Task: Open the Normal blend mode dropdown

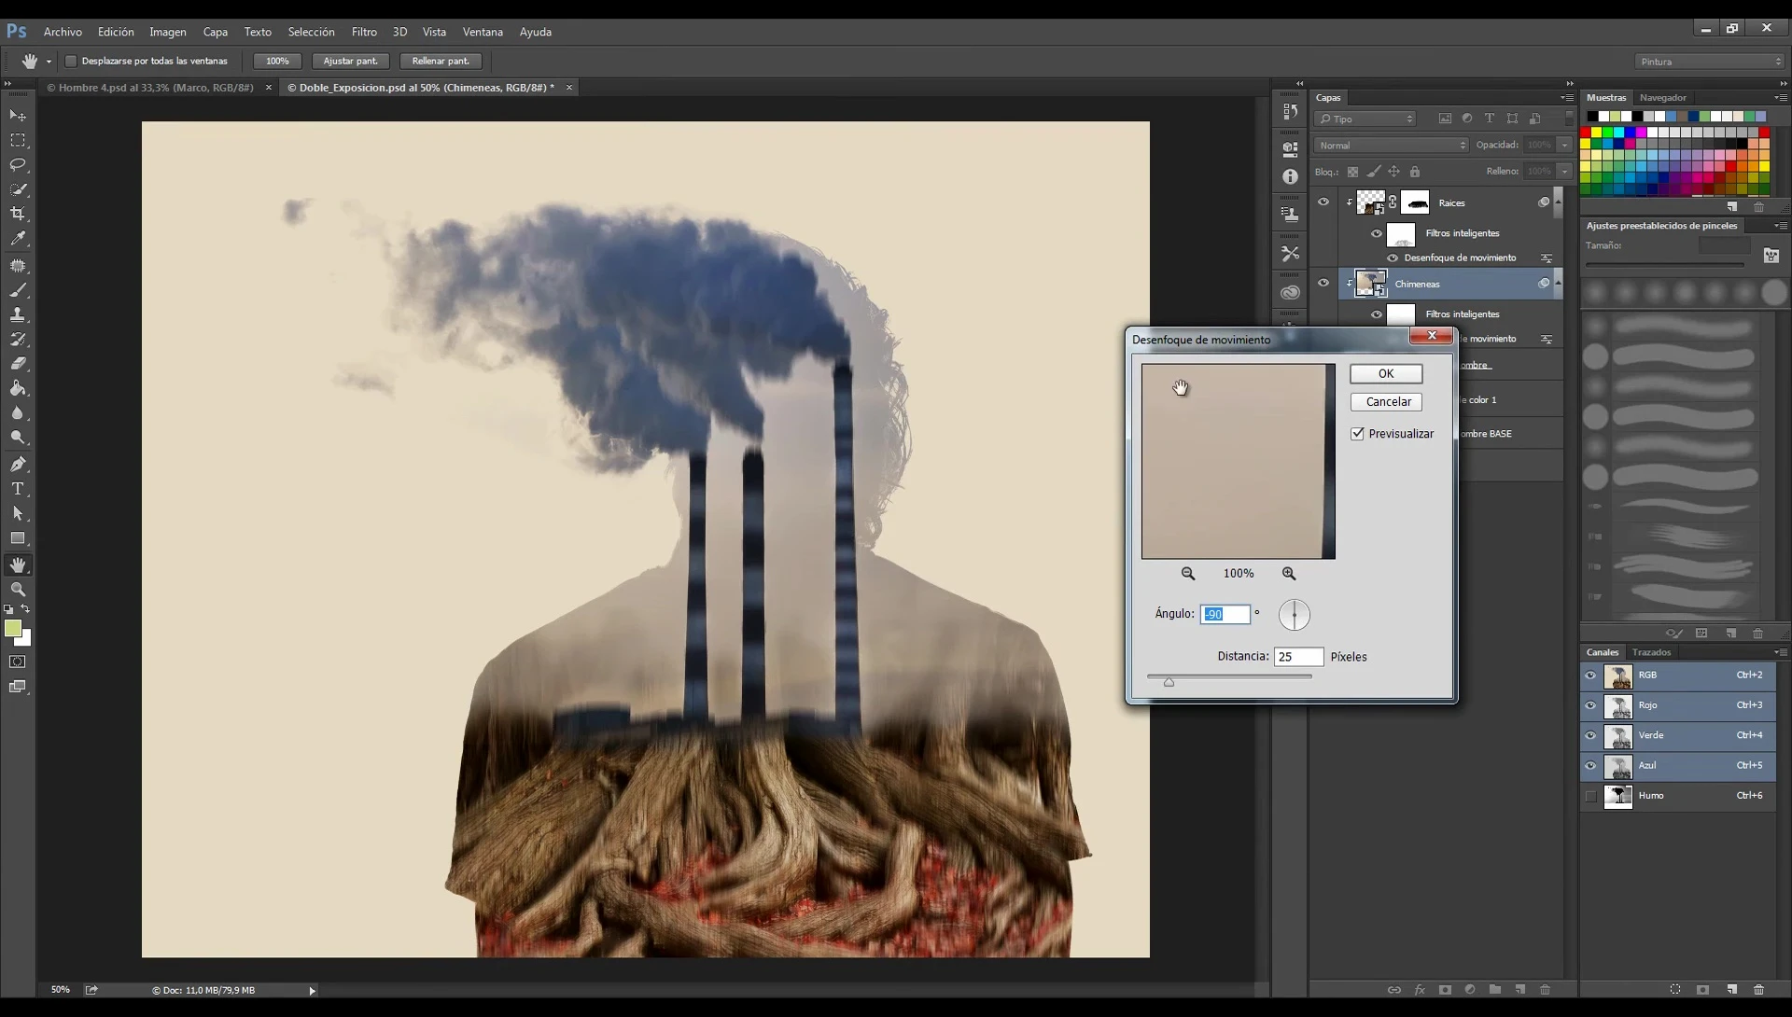Action: coord(1392,146)
